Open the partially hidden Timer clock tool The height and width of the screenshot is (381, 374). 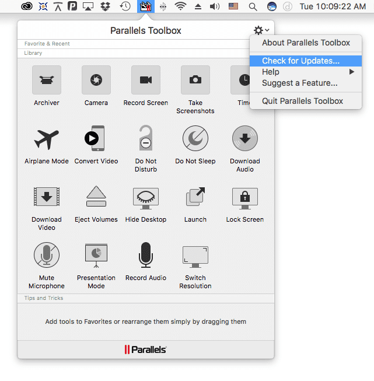[x=240, y=80]
